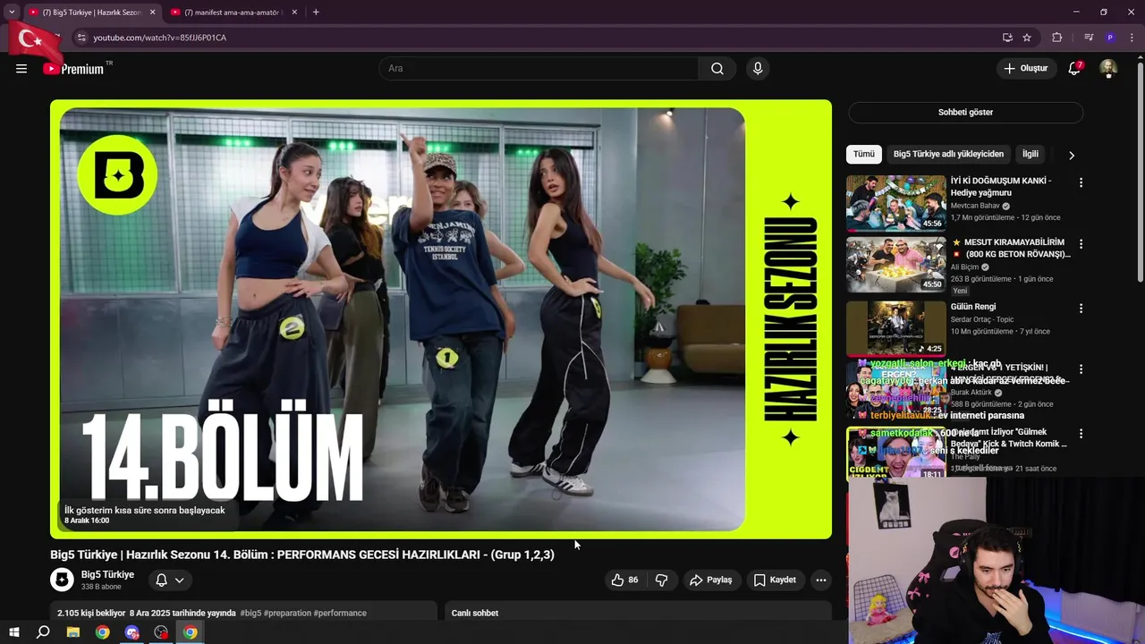Click the Canlı sohbet heading
1145x644 pixels.
point(475,614)
